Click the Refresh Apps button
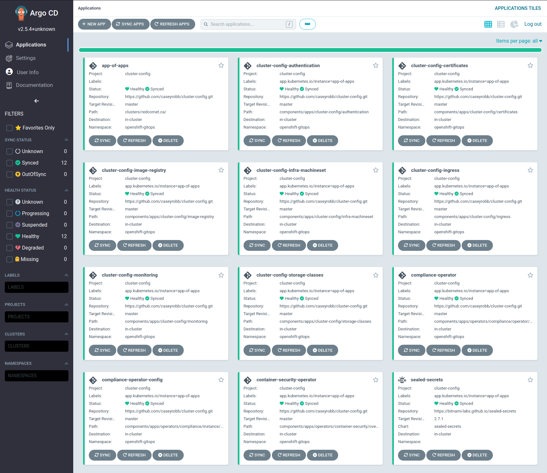 [173, 24]
